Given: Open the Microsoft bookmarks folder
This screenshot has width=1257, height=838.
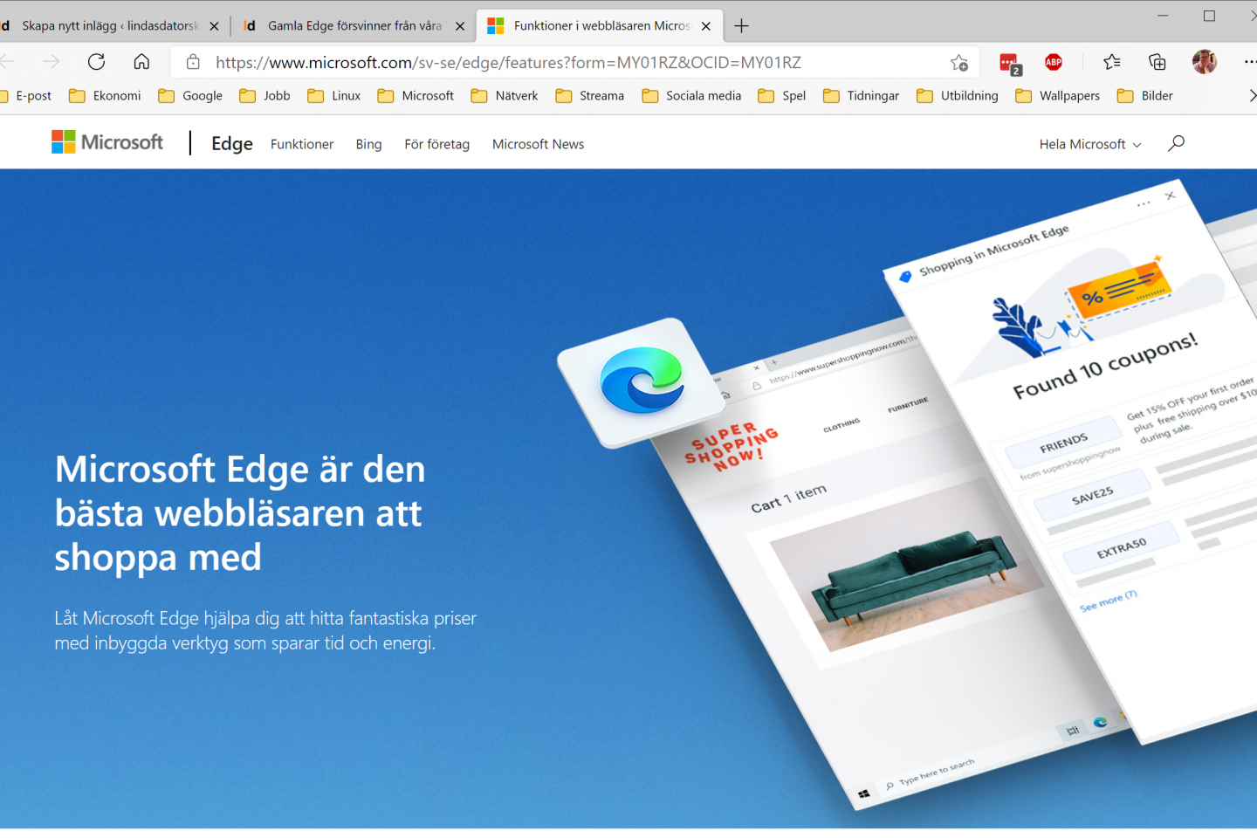Looking at the screenshot, I should coord(416,96).
